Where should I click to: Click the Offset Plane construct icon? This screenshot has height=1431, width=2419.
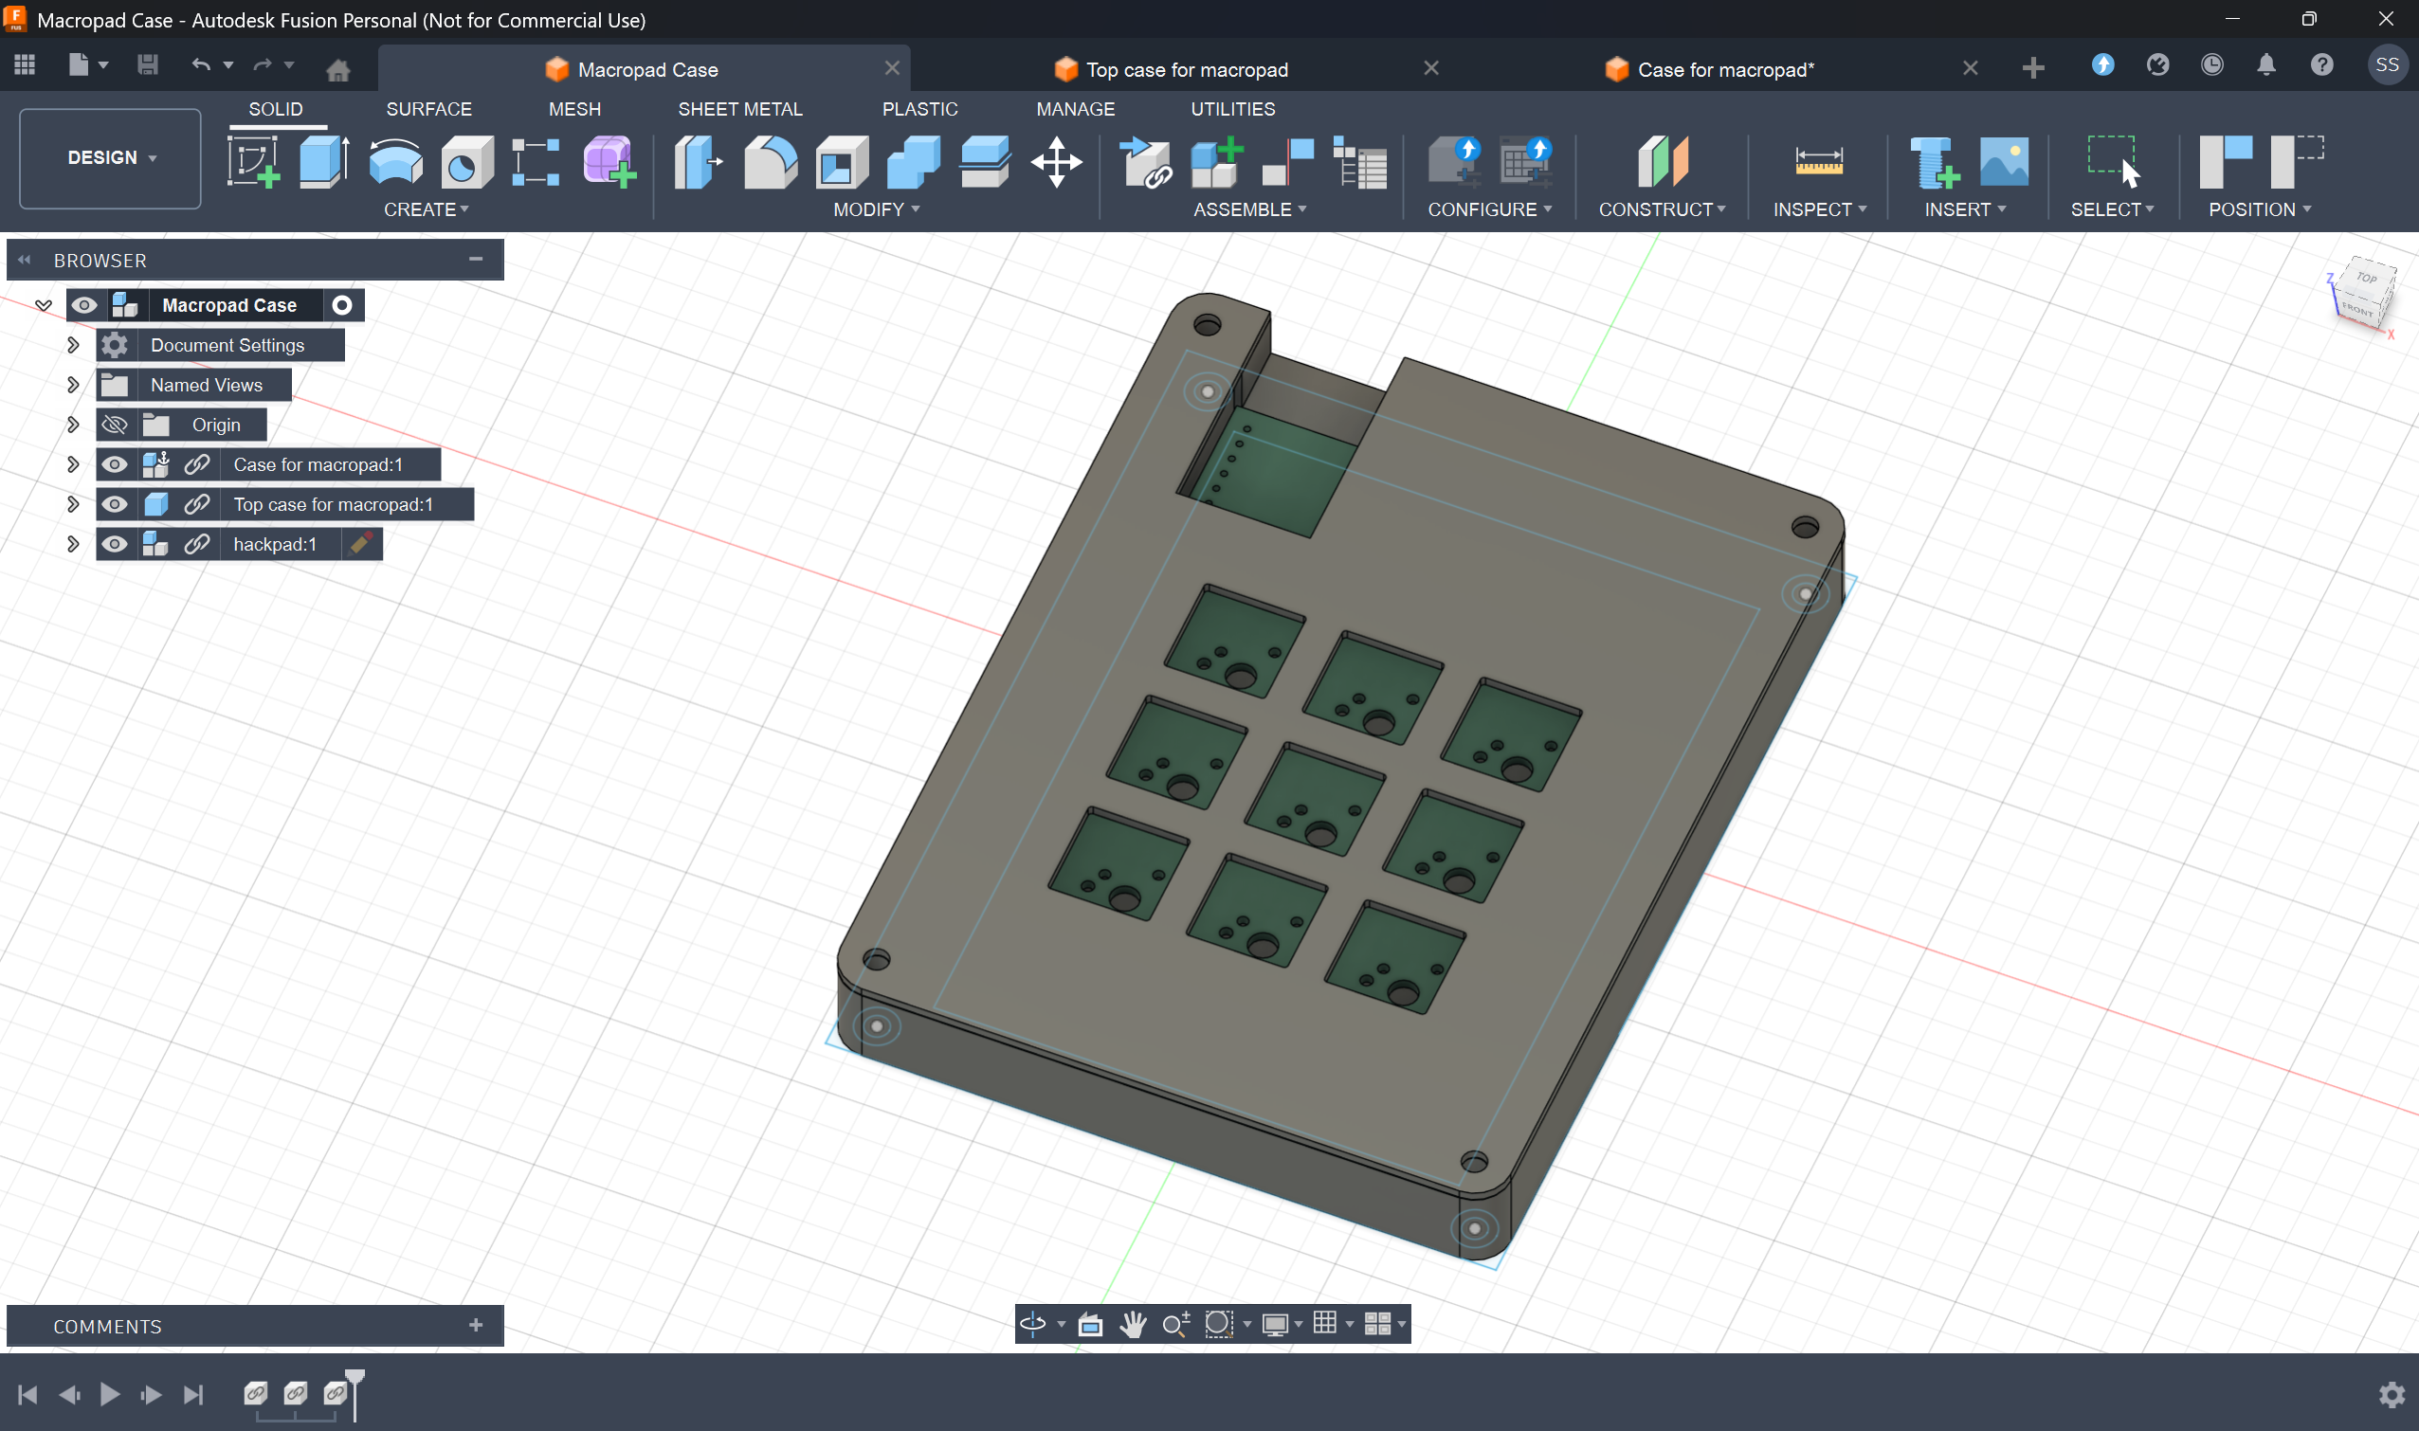pyautogui.click(x=1664, y=162)
